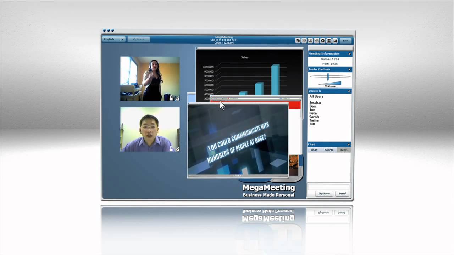The width and height of the screenshot is (454, 255).
Task: Click the Send button in chat
Action: (x=342, y=194)
